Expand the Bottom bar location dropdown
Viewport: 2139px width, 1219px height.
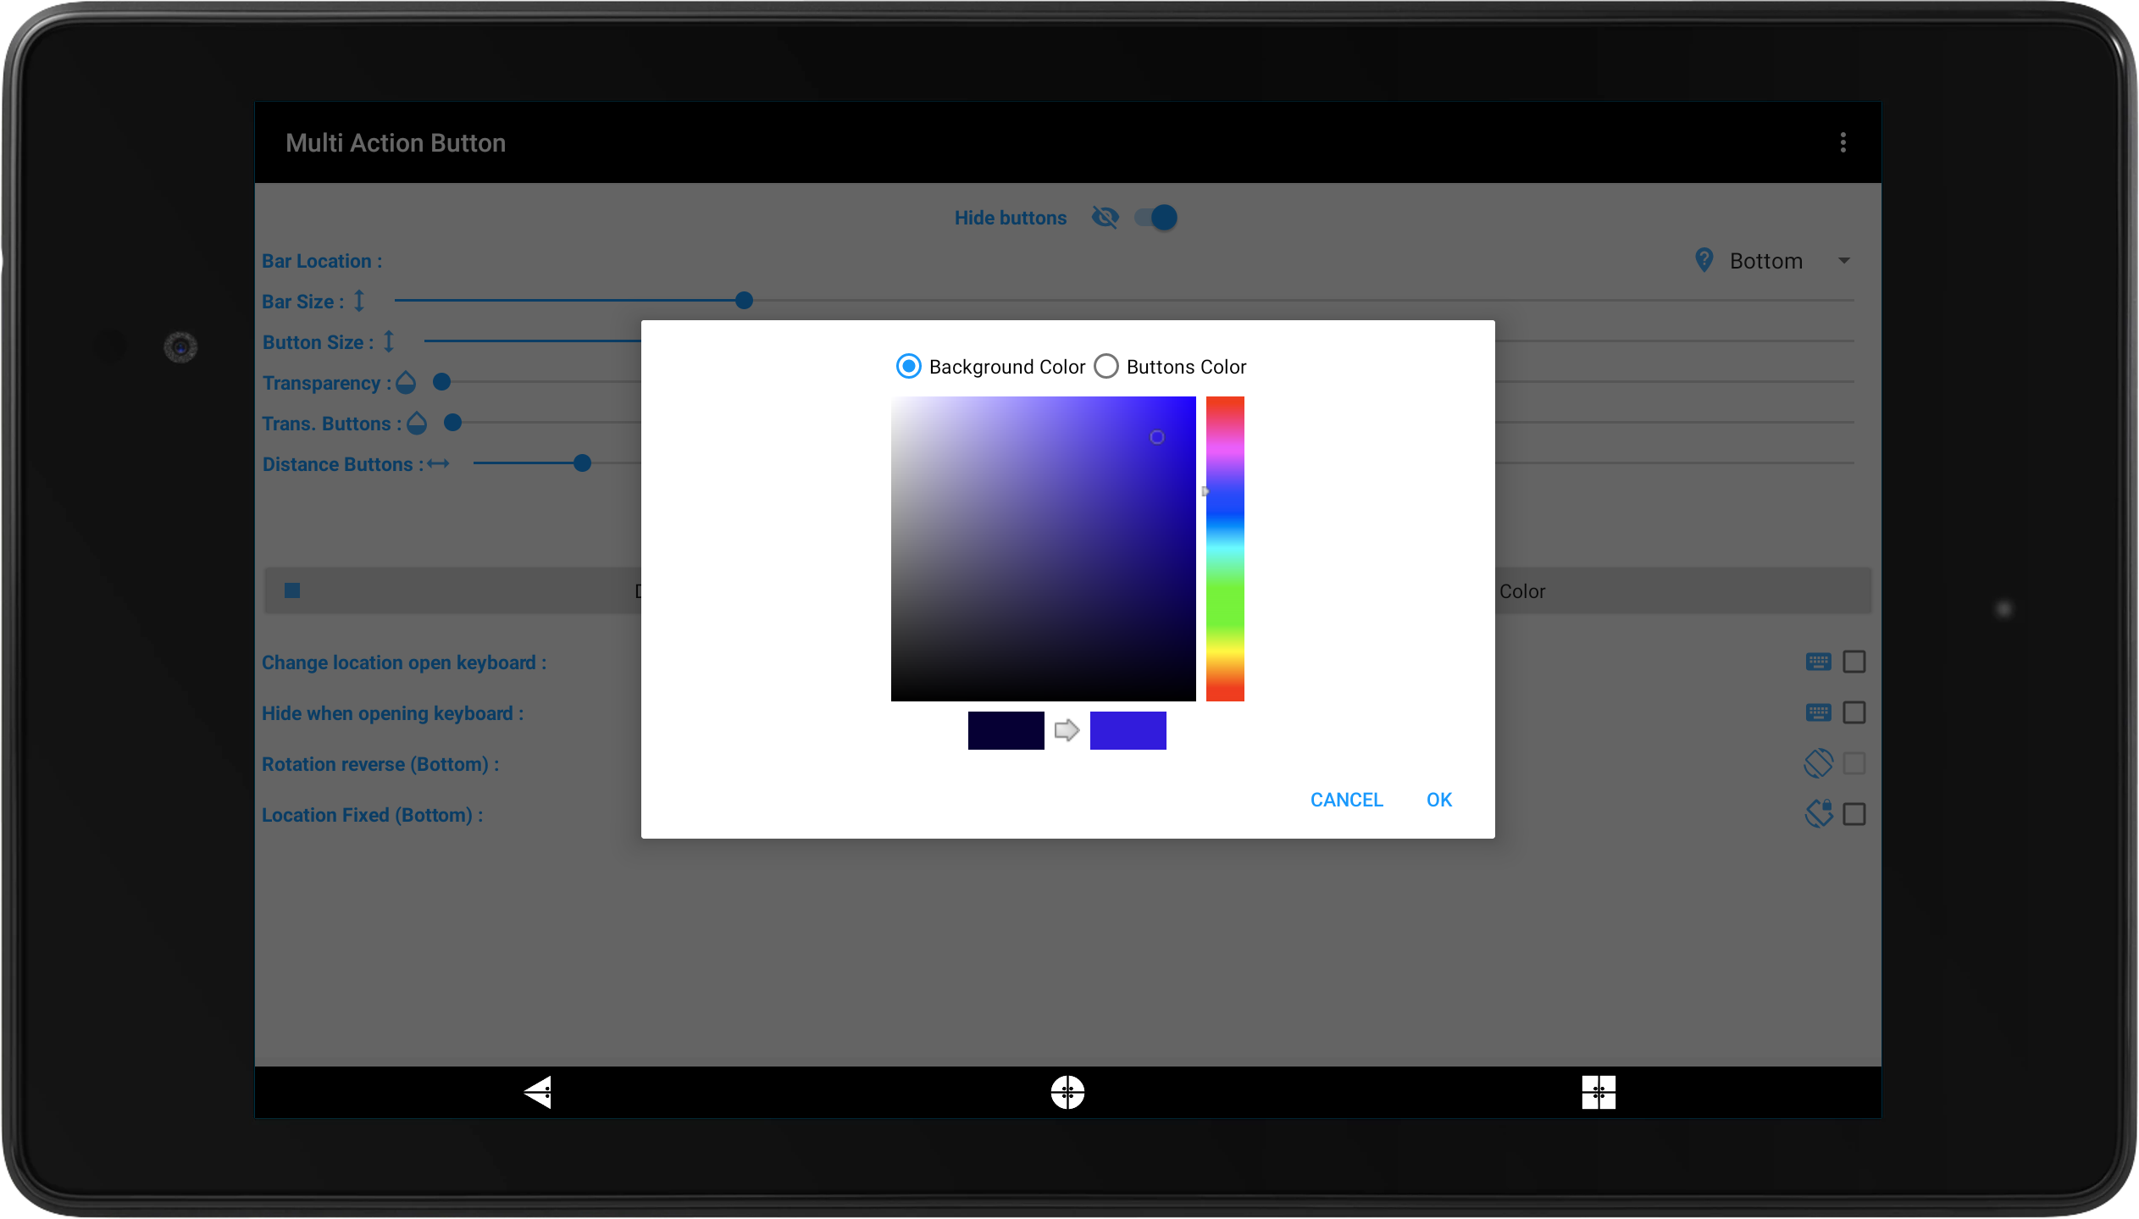pyautogui.click(x=1843, y=261)
